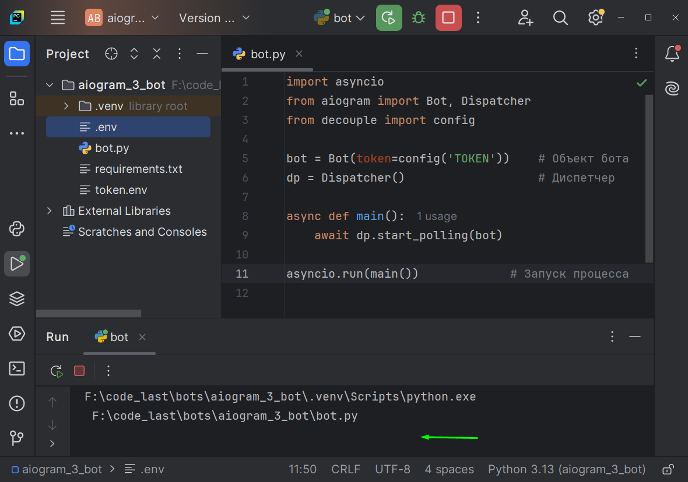Image resolution: width=688 pixels, height=482 pixels.
Task: Open the Python Console tool window
Action: pos(17,229)
